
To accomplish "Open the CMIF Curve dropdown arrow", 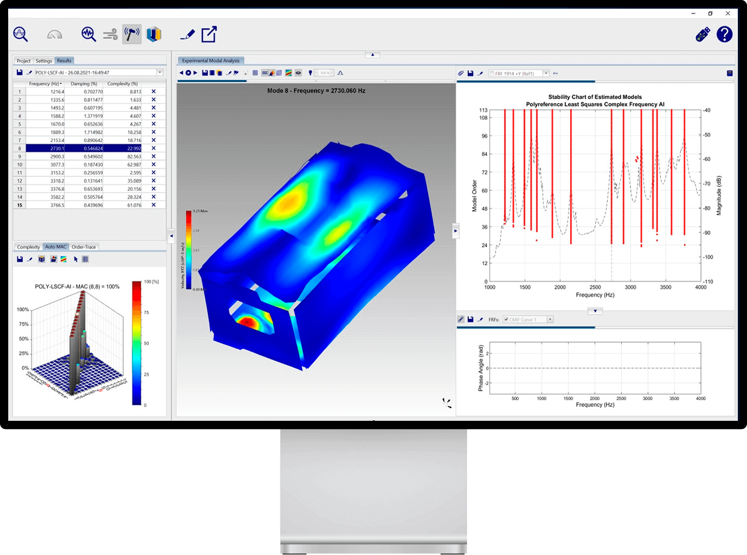I will pyautogui.click(x=550, y=320).
